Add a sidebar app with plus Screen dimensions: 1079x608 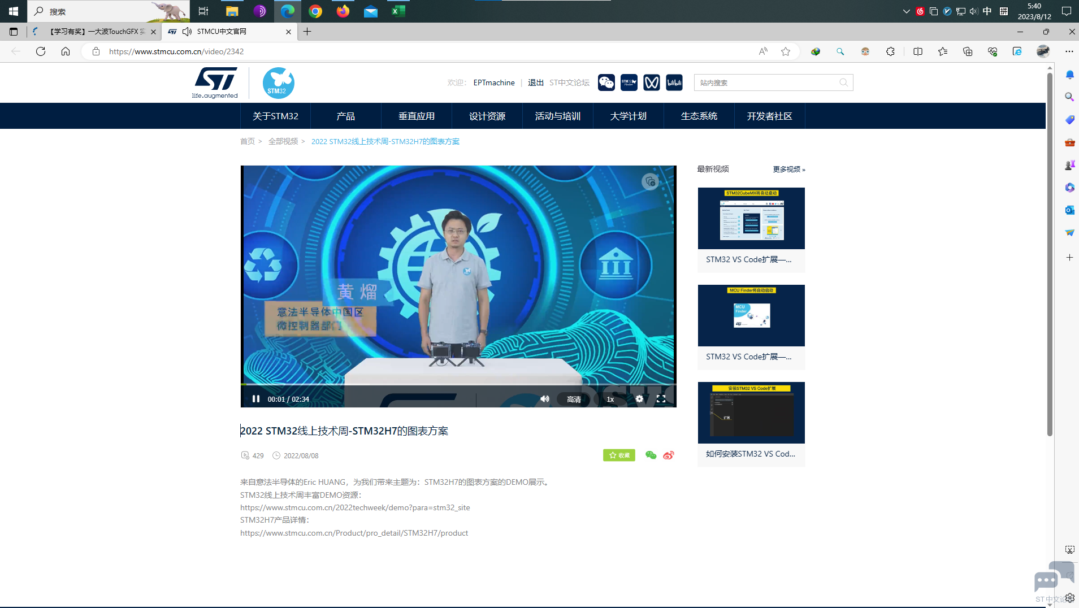(x=1069, y=258)
